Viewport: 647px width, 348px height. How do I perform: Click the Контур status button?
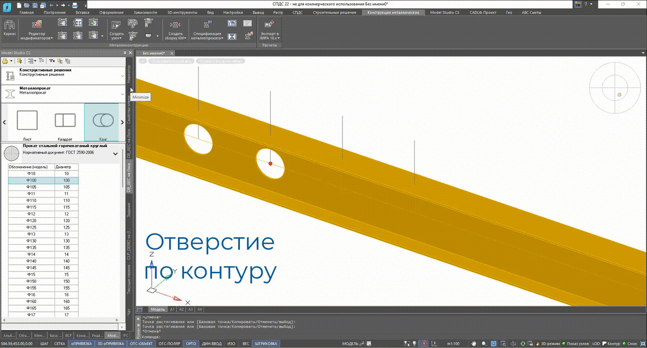pyautogui.click(x=611, y=343)
